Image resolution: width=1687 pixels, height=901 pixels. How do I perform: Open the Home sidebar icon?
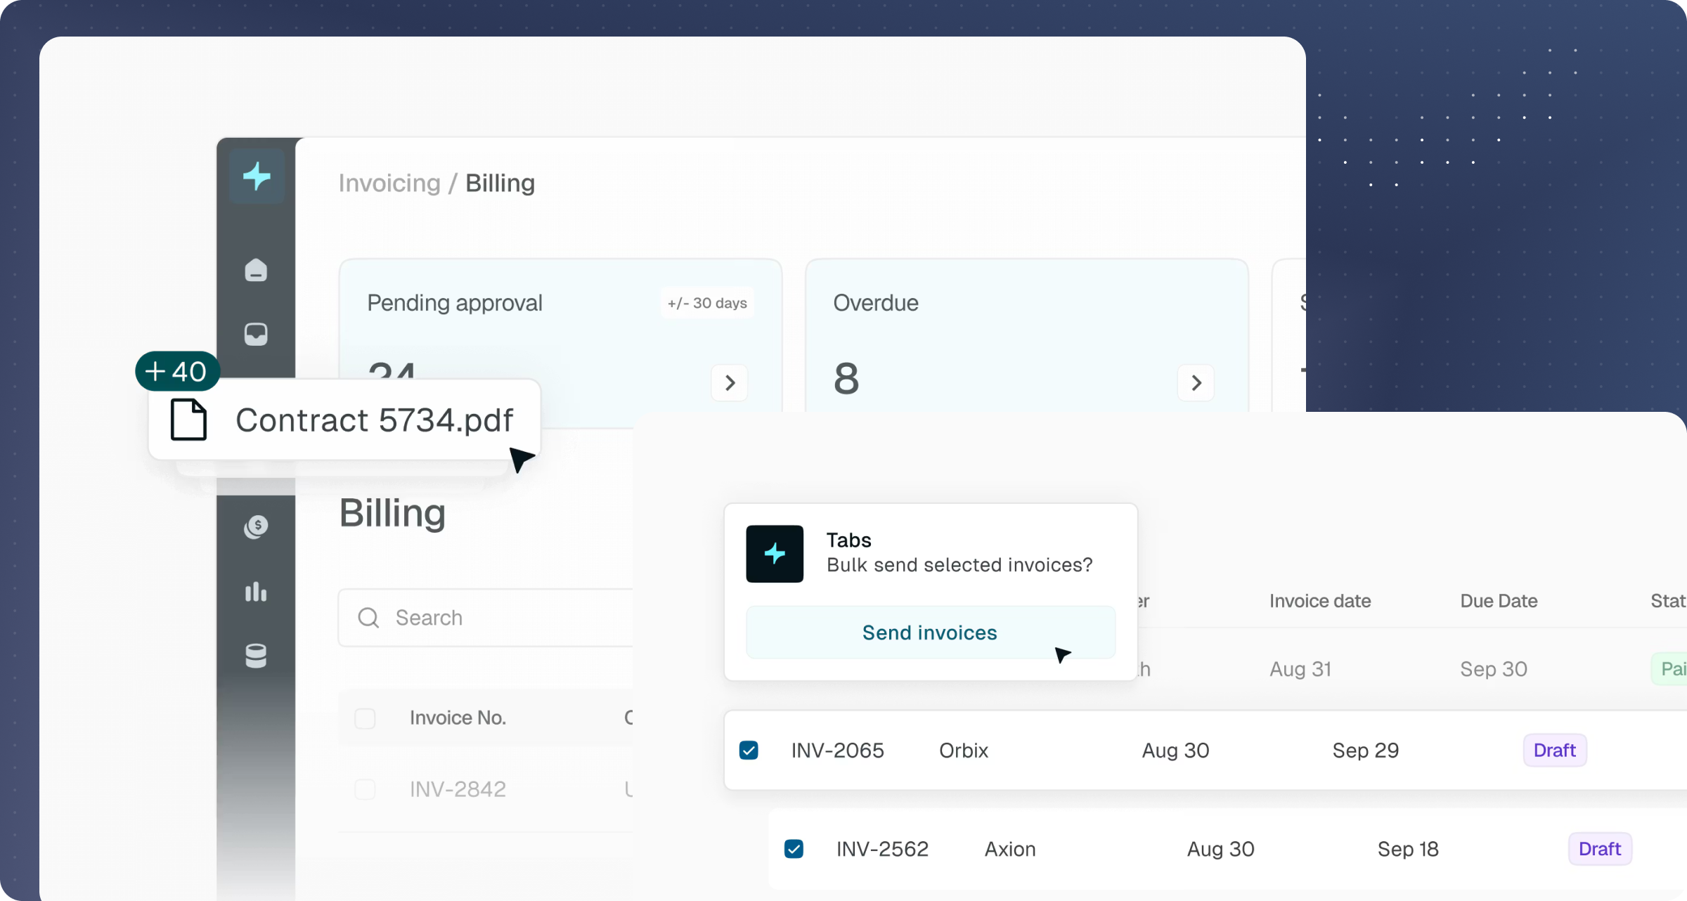pyautogui.click(x=256, y=270)
